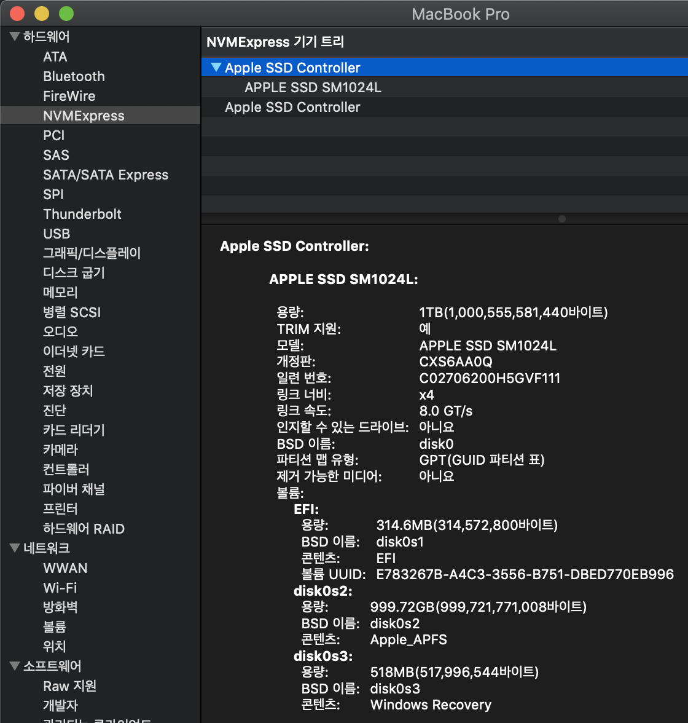
Task: Select the second unselected Apple SSD Controller row
Action: click(445, 107)
